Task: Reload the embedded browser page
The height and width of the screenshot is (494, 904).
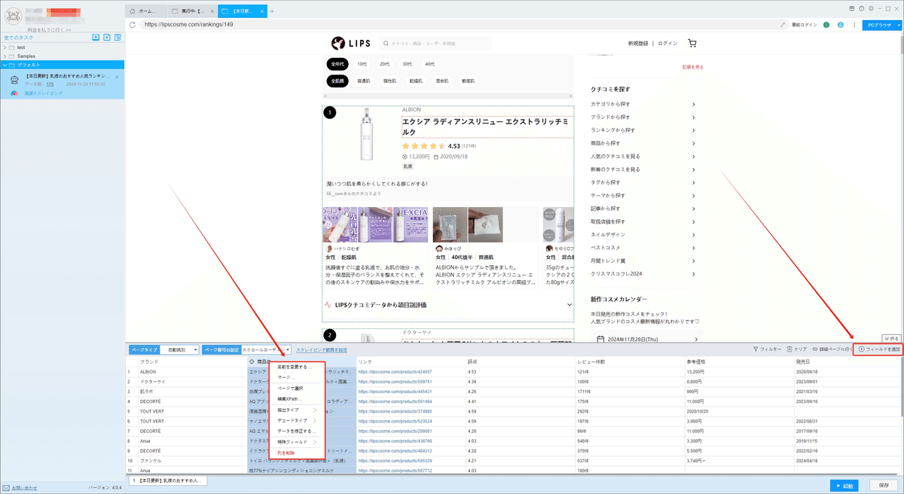Action: [133, 24]
